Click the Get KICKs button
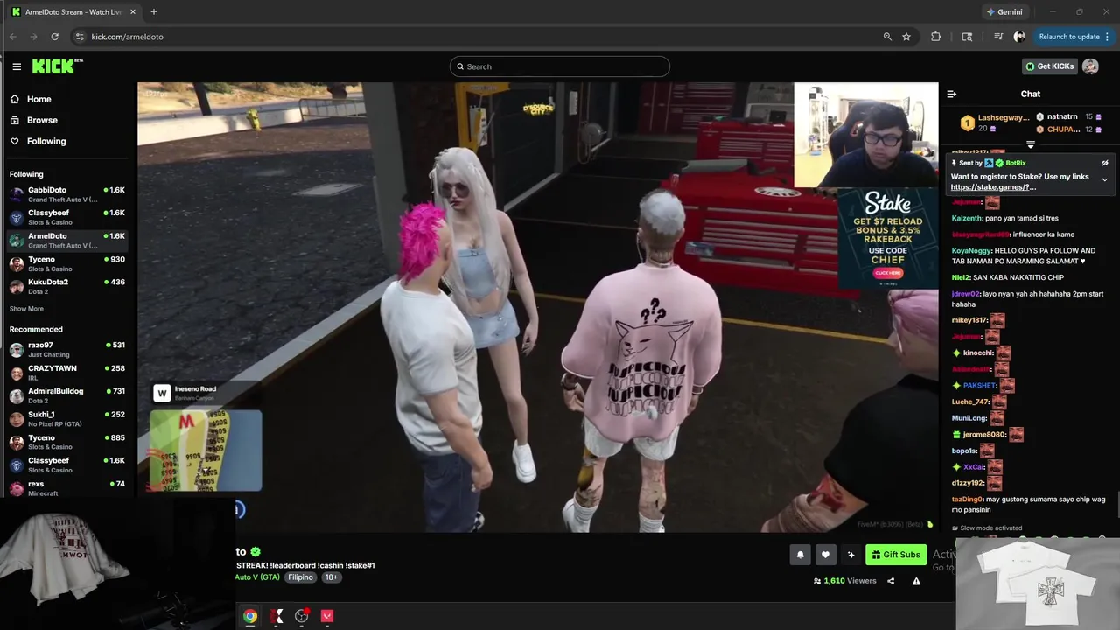This screenshot has width=1120, height=630. point(1049,66)
